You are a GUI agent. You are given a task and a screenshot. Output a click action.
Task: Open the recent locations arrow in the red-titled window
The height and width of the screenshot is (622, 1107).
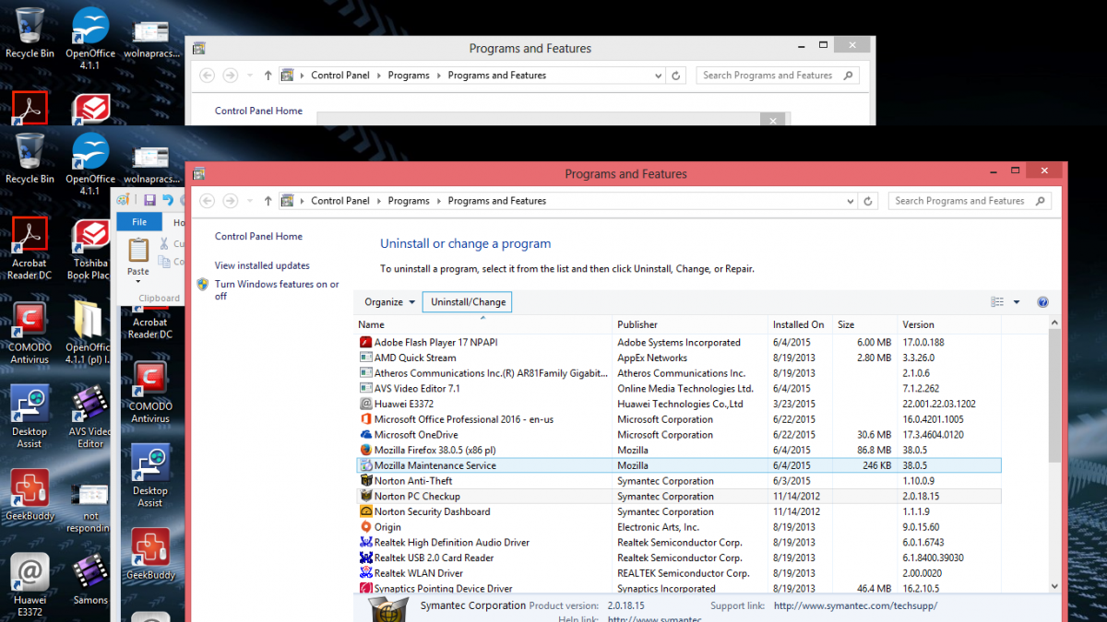click(250, 201)
